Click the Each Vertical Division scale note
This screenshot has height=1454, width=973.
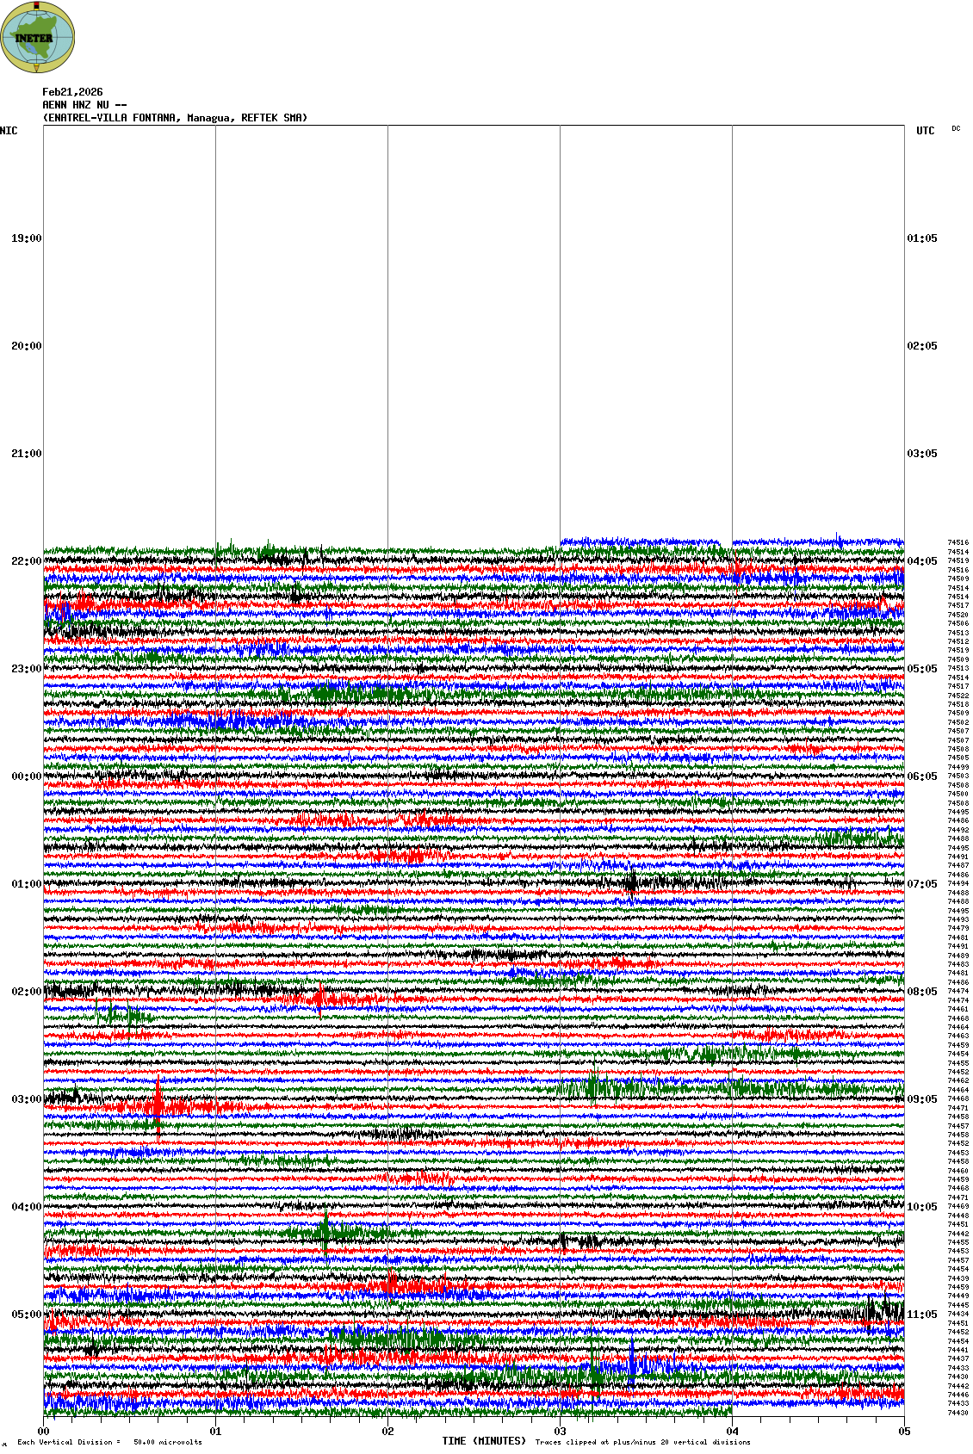click(x=109, y=1442)
